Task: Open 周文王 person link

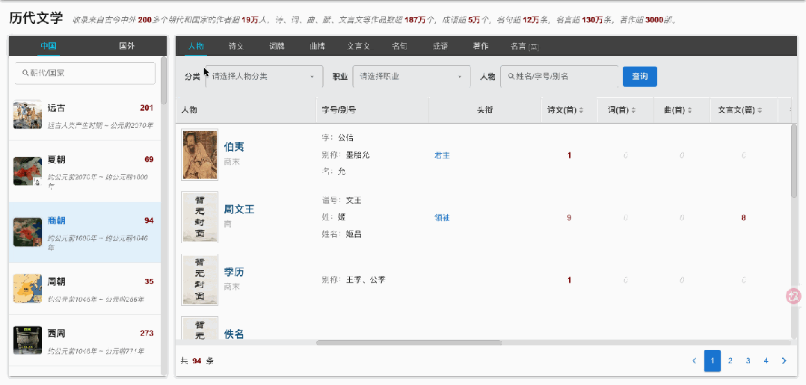Action: click(x=239, y=210)
